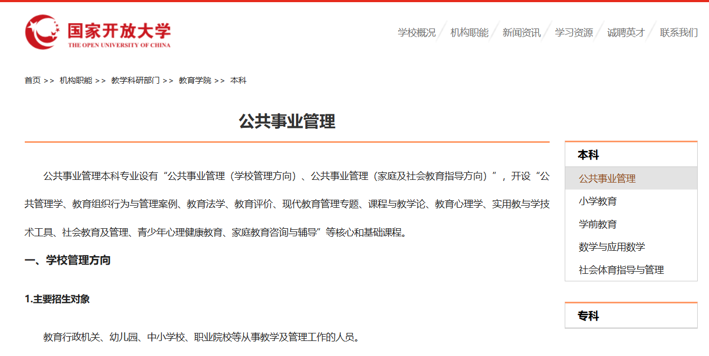Collapse the 本科 sidebar section header
The width and height of the screenshot is (709, 356).
click(x=588, y=155)
